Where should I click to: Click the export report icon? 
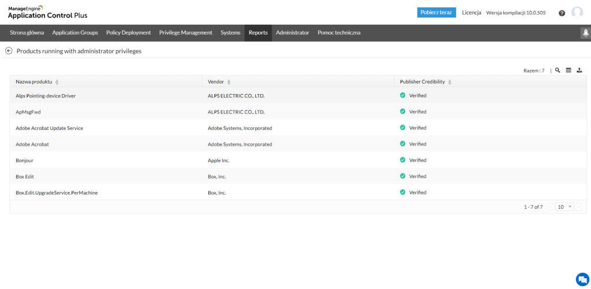(579, 70)
